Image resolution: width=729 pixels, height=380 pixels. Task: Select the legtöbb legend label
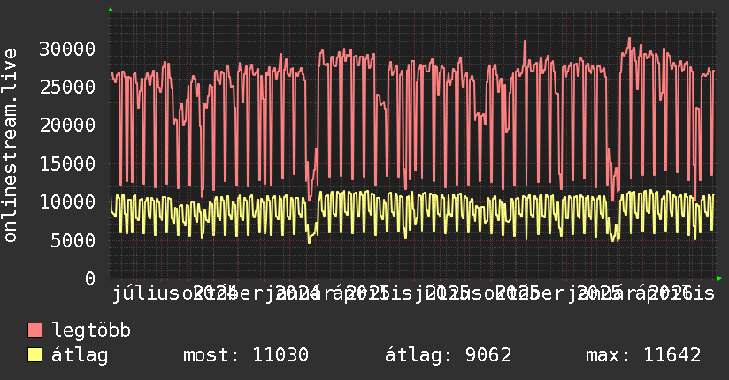(x=91, y=331)
